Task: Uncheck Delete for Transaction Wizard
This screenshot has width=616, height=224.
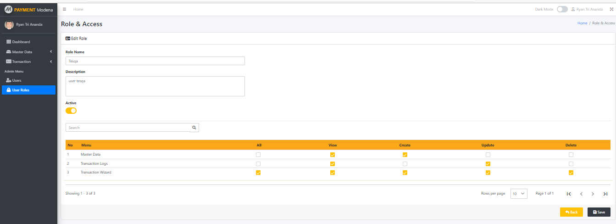Action: [571, 173]
